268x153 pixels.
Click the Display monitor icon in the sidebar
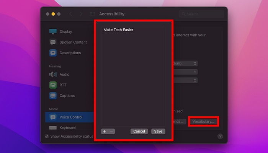pyautogui.click(x=53, y=32)
